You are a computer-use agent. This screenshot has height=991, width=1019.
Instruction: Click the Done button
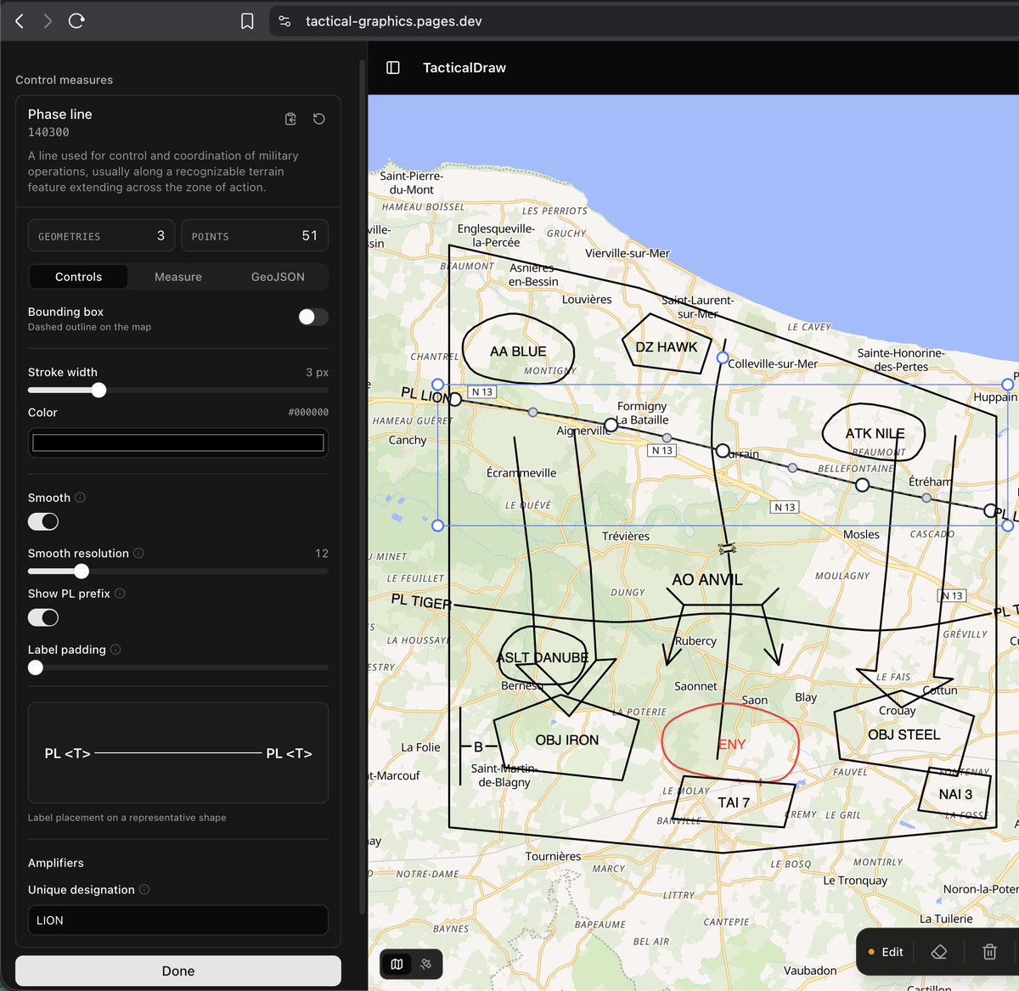[x=178, y=971]
